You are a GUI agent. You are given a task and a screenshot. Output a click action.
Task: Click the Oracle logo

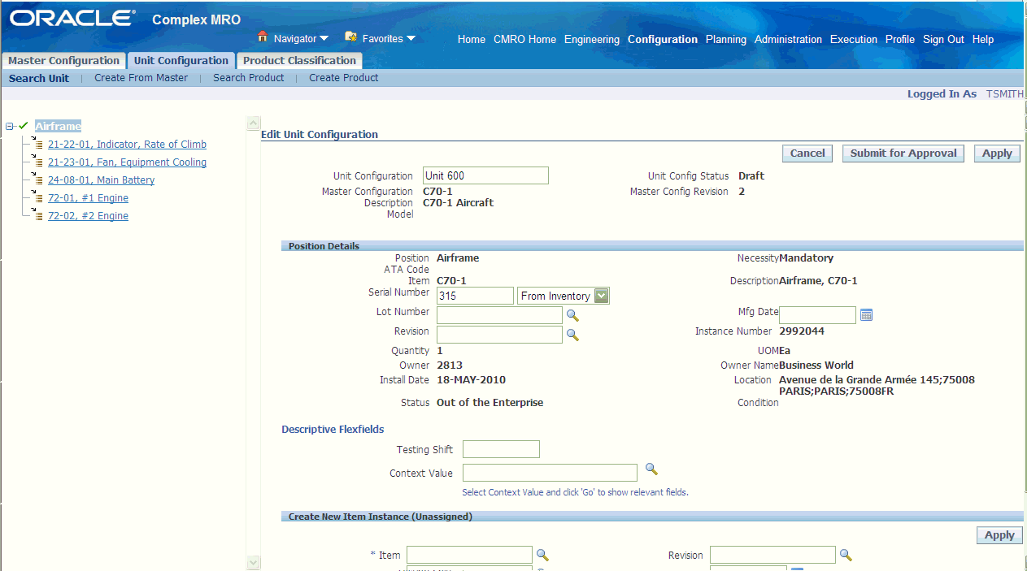[x=72, y=19]
